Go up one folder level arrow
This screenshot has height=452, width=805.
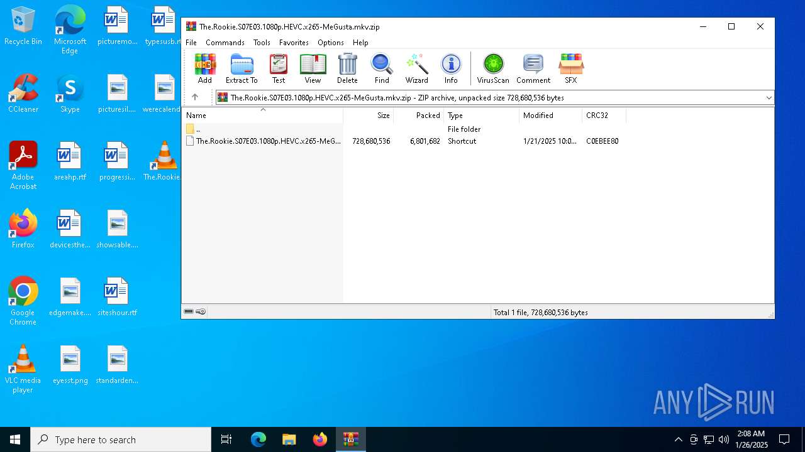tap(195, 97)
